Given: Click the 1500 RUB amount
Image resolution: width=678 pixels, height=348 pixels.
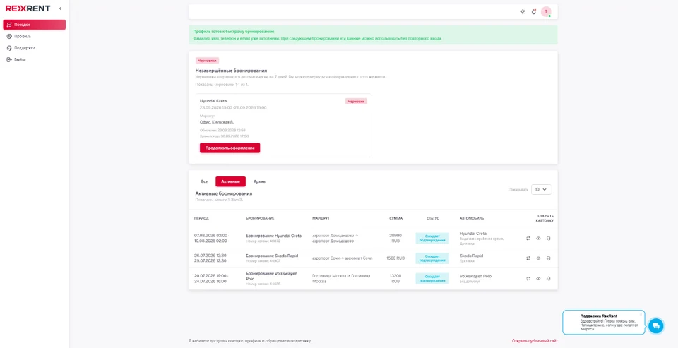Looking at the screenshot, I should click(395, 258).
